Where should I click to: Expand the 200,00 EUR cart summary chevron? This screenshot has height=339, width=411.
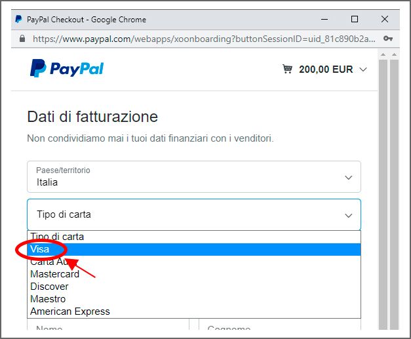(363, 70)
